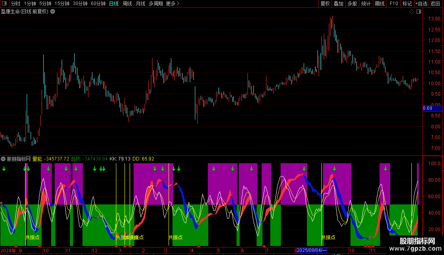Open the 股朋指标网 indicator dropdown icon
This screenshot has width=444, height=255.
[3, 159]
